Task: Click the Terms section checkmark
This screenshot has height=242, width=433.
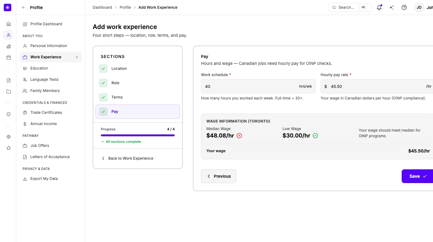Action: point(103,97)
